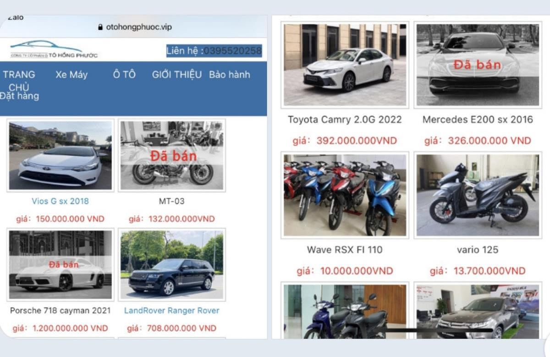Select the Xe Máy menu item
Image resolution: width=550 pixels, height=357 pixels.
pos(71,75)
